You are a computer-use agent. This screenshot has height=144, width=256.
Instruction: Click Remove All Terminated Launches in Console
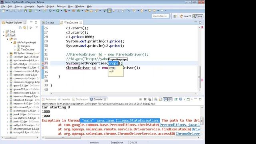150,99
